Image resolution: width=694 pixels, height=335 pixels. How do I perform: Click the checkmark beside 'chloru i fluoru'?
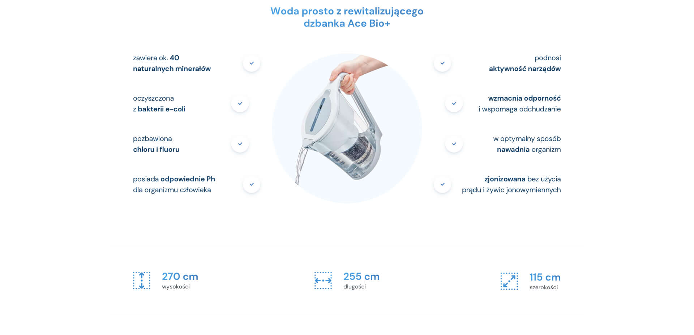click(240, 144)
